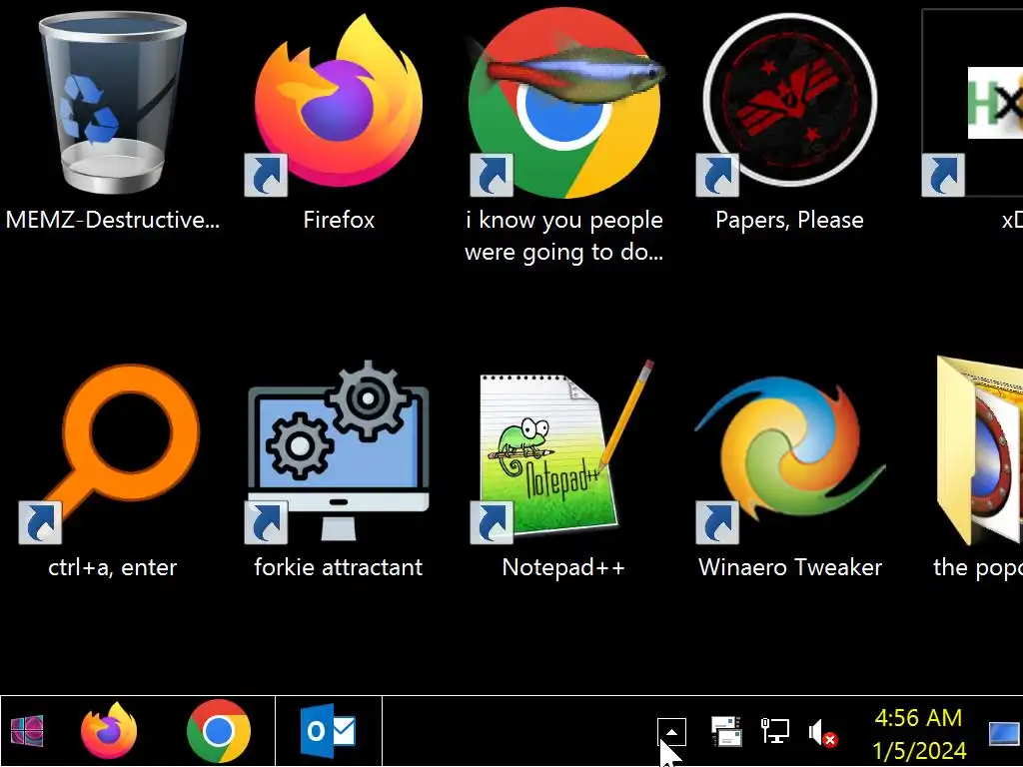
Task: Show hidden system tray icons
Action: [x=672, y=732]
